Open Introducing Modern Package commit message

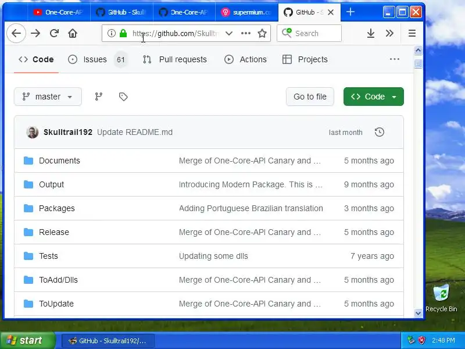click(x=251, y=184)
